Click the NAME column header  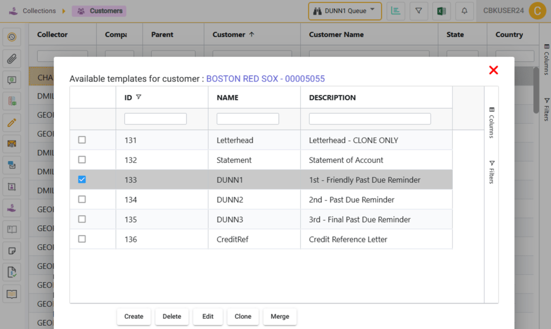coord(254,97)
